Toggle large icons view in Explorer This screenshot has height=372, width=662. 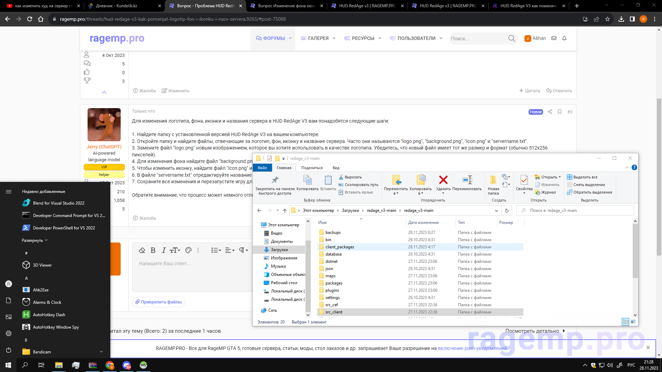633,322
